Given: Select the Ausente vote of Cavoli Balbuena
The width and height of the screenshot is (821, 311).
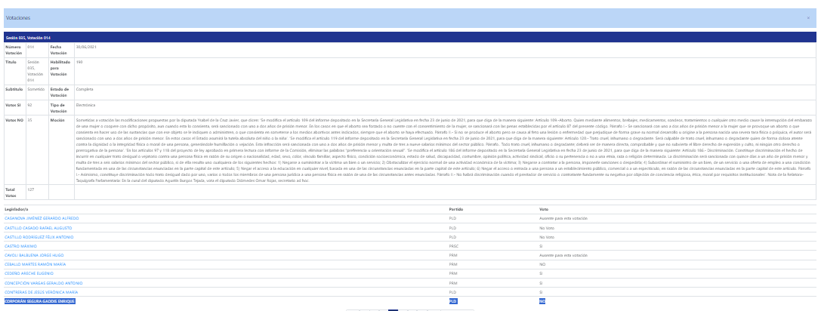Looking at the screenshot, I should [563, 255].
